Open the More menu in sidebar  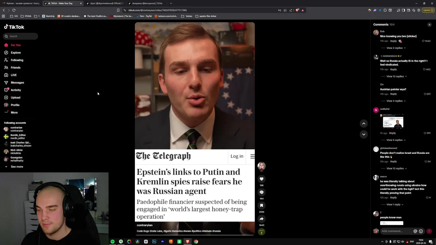pyautogui.click(x=11, y=112)
